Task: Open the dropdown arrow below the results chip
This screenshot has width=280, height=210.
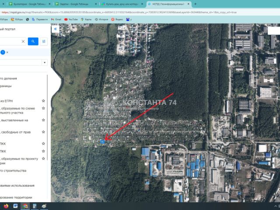Action: [x=45, y=63]
